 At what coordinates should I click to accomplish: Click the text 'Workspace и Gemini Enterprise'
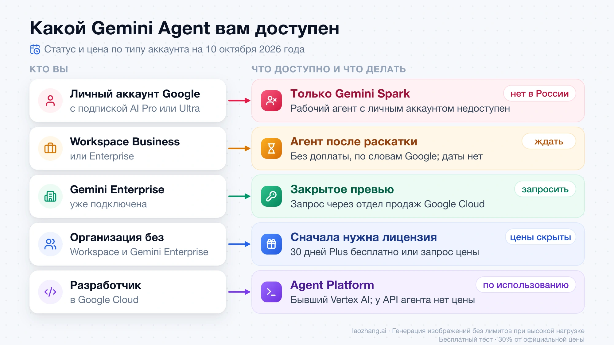click(x=139, y=252)
